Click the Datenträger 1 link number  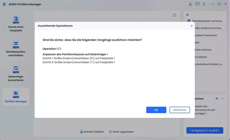coord(107,54)
